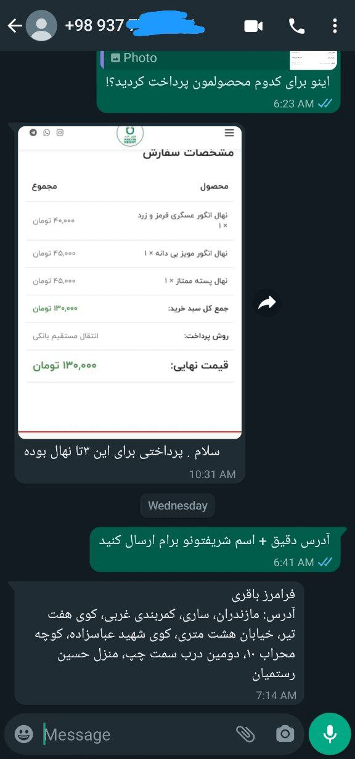Open the camera from message bar
Screen dimensions: 355x759
(x=285, y=734)
